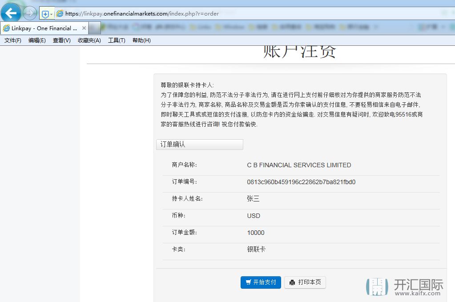
Task: Open the 查看(V) menu
Action: (61, 40)
